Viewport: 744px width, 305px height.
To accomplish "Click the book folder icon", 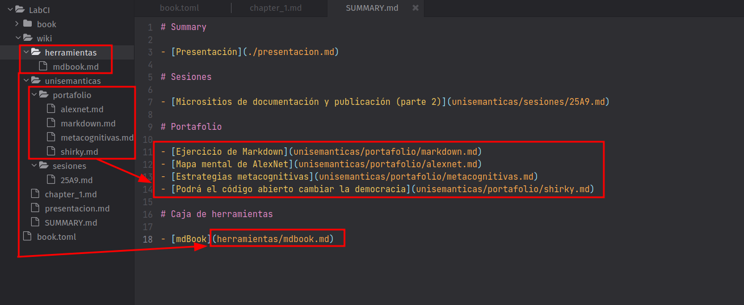I will tap(27, 24).
